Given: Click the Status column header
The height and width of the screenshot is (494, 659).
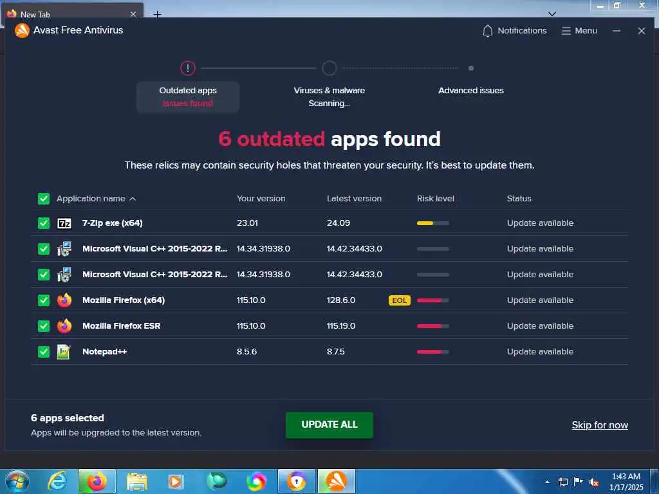Looking at the screenshot, I should [519, 199].
